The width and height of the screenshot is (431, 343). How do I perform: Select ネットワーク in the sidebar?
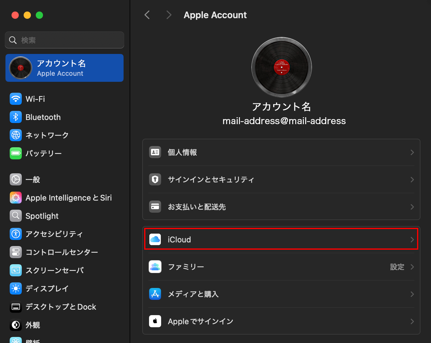47,135
